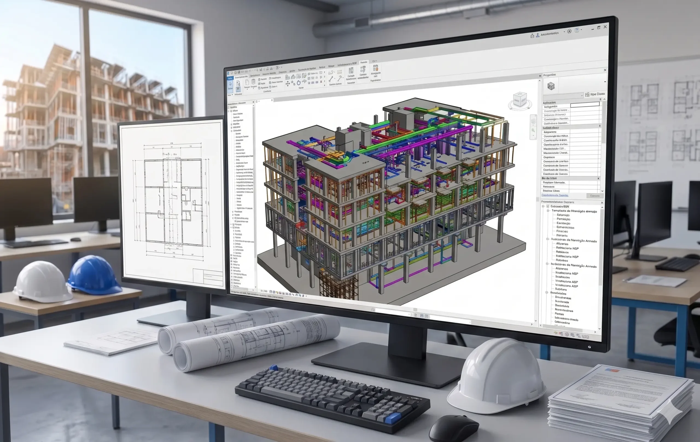The height and width of the screenshot is (442, 700).
Task: Click the roof tool icon in Vaste group
Action: tap(294, 77)
